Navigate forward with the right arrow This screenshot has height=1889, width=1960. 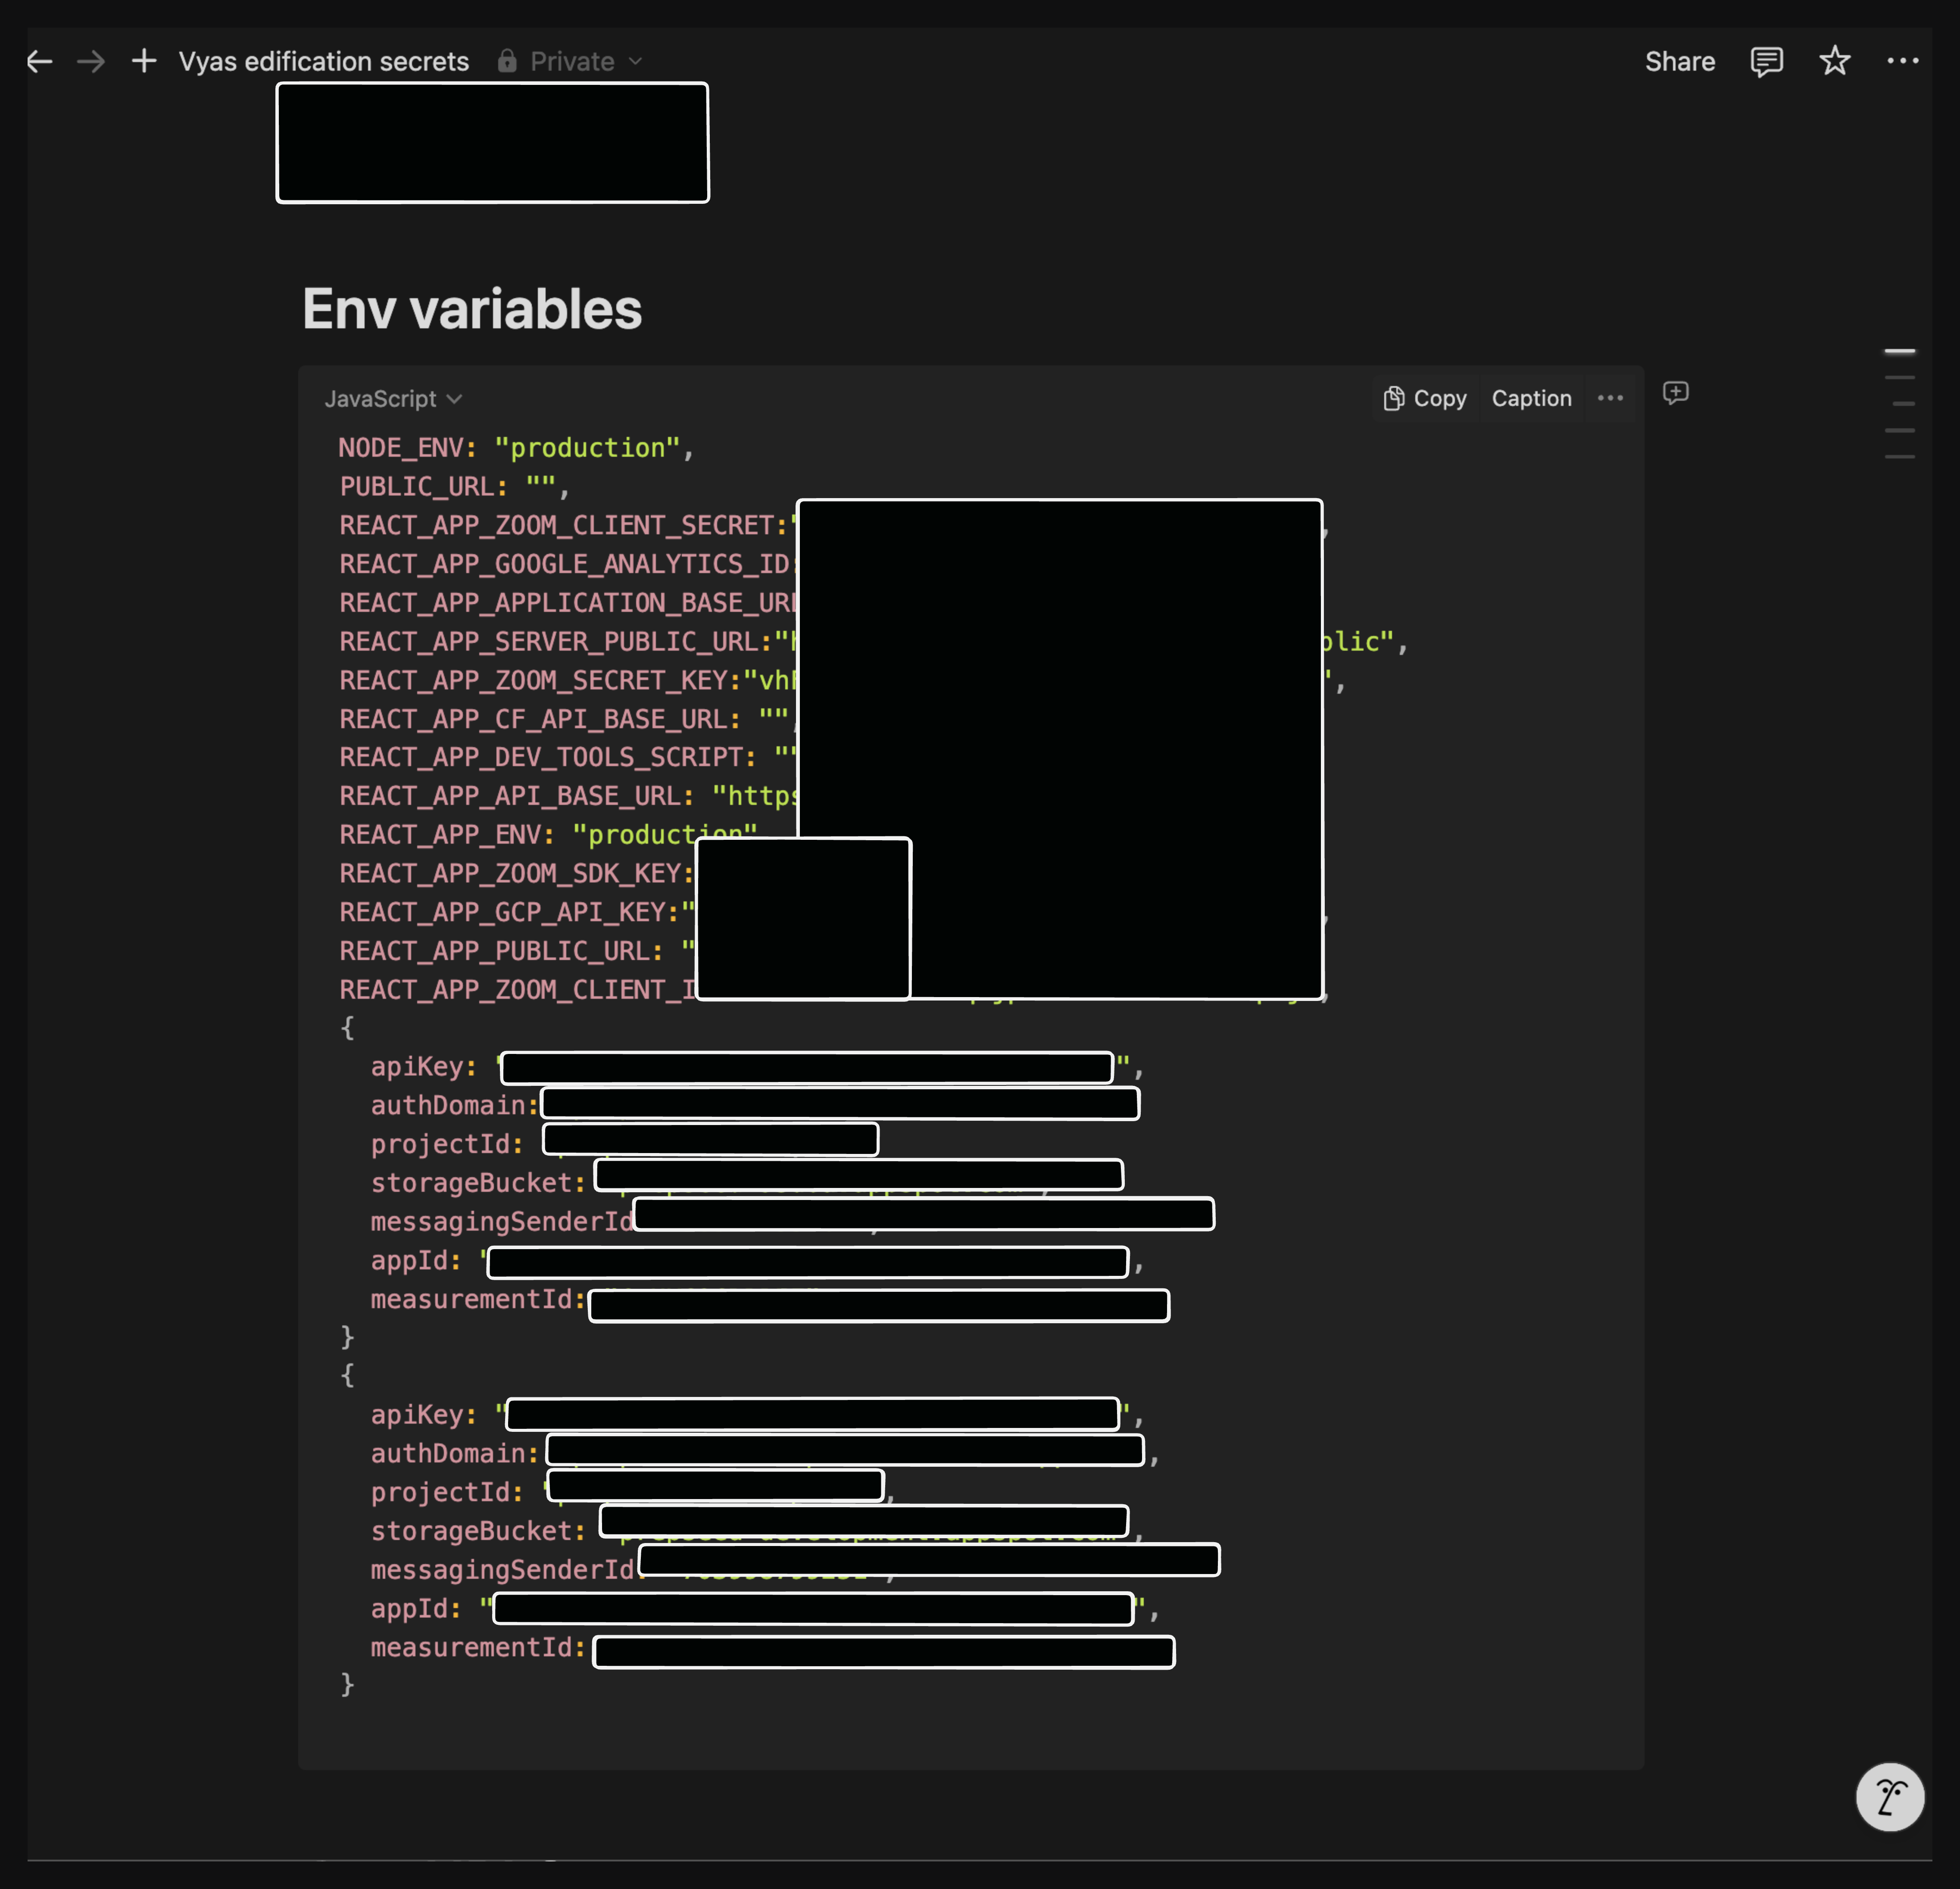pyautogui.click(x=91, y=61)
